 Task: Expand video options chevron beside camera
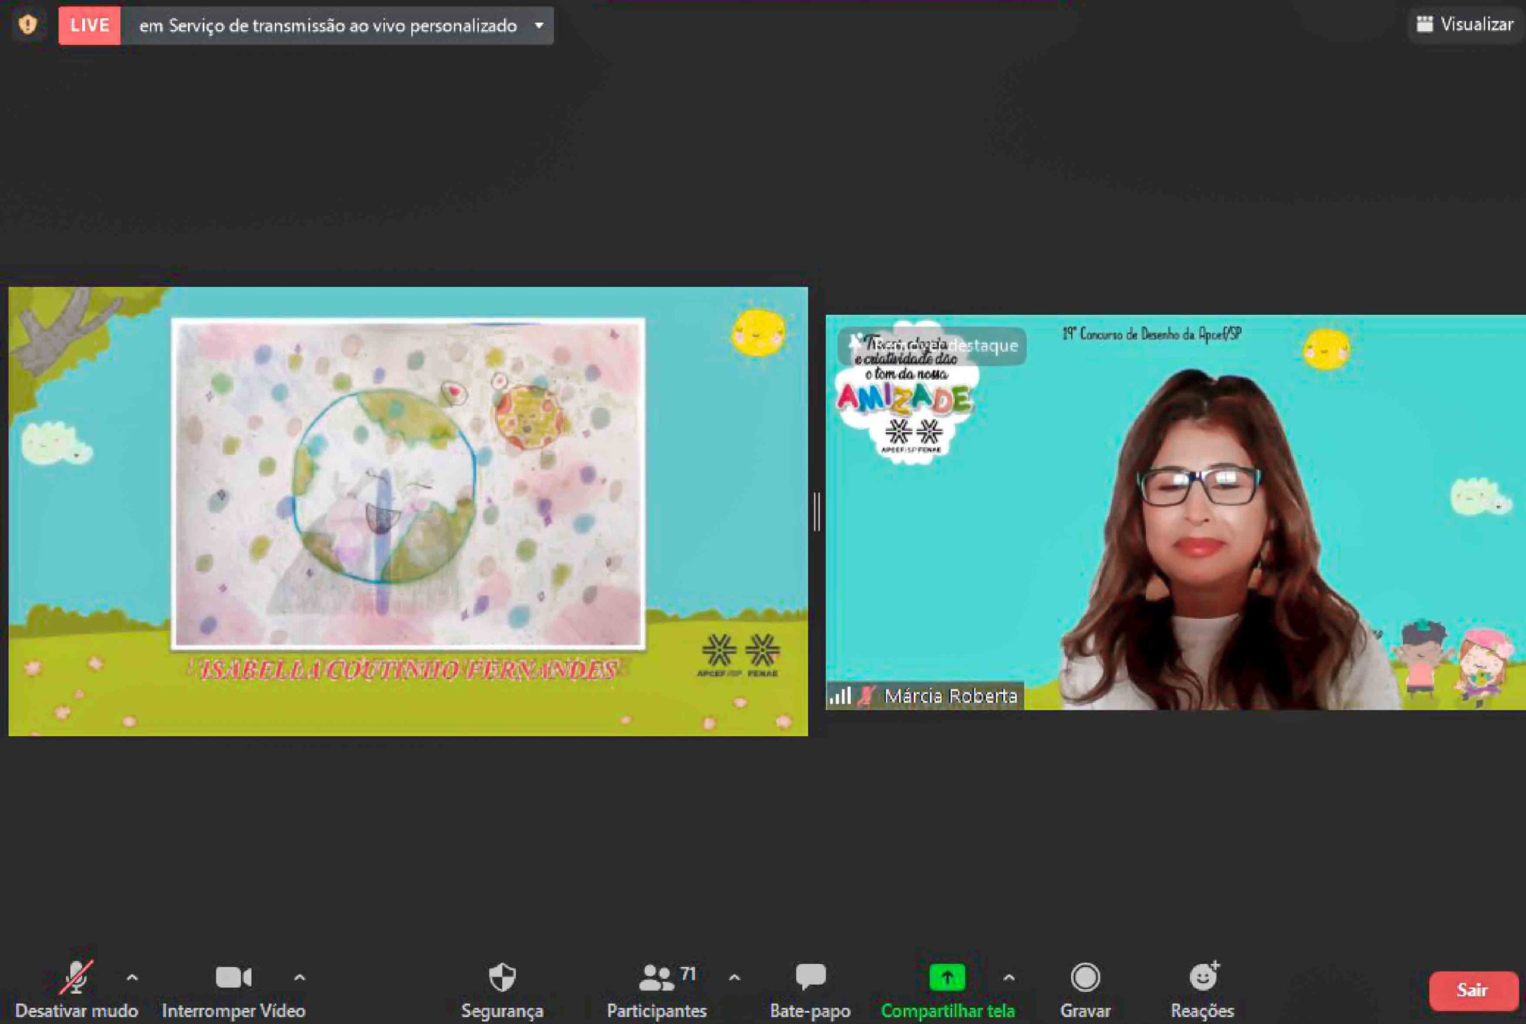pyautogui.click(x=299, y=978)
